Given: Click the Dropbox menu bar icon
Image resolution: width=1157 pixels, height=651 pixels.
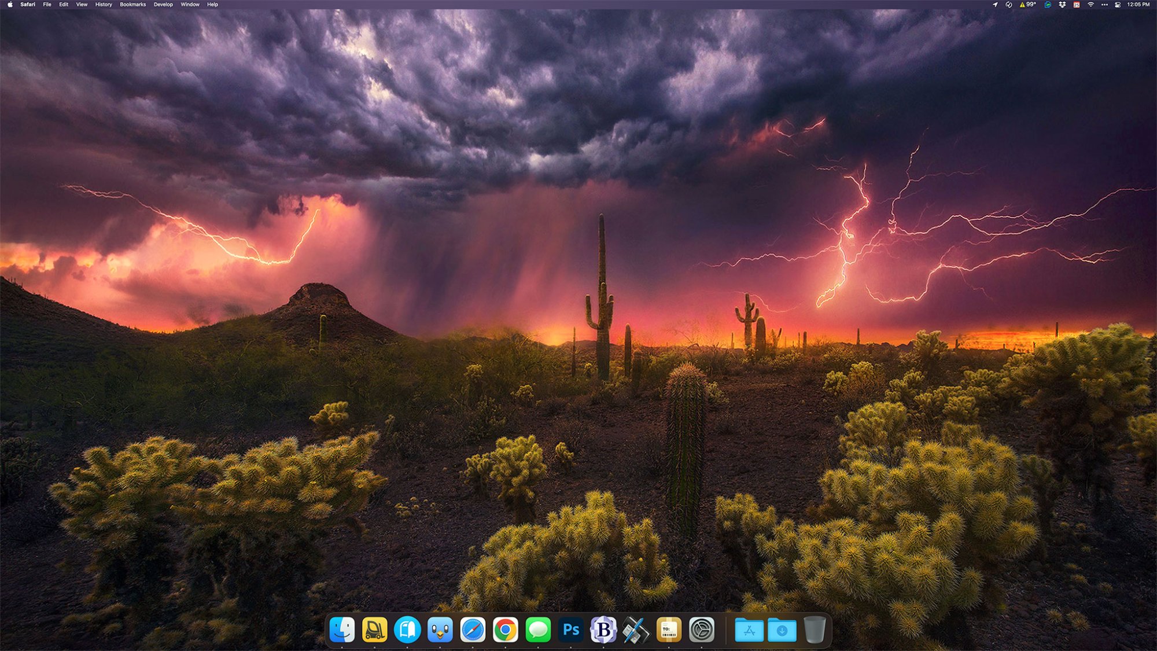Looking at the screenshot, I should pos(1062,5).
